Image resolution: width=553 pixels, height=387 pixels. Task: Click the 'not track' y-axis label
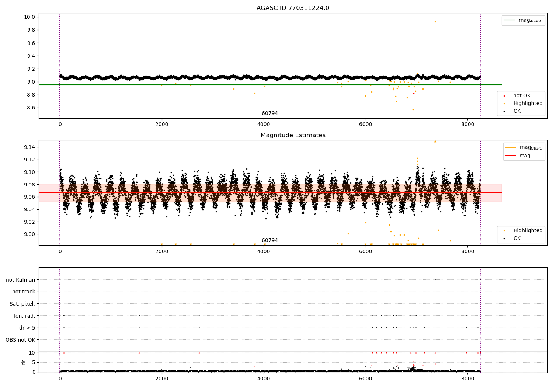click(x=24, y=292)
